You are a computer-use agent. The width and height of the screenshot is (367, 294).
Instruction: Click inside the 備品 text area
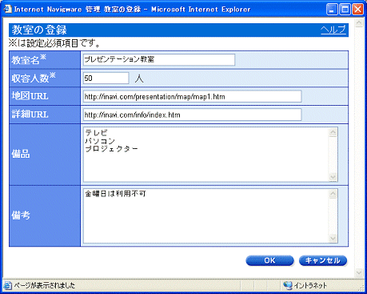tap(206, 155)
